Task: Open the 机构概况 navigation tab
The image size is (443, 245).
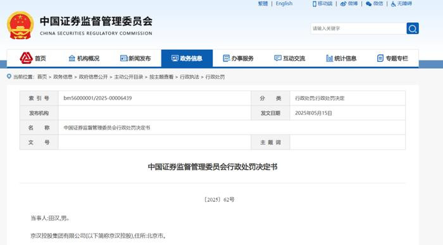Action: pyautogui.click(x=84, y=58)
